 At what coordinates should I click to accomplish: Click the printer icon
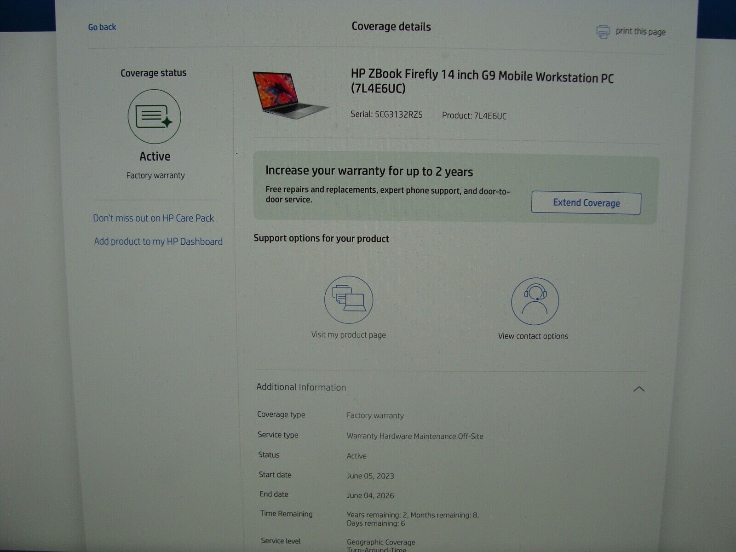[x=603, y=32]
